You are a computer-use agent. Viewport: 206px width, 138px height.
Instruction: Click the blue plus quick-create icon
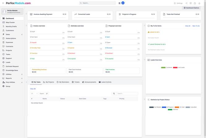tap(123, 3)
